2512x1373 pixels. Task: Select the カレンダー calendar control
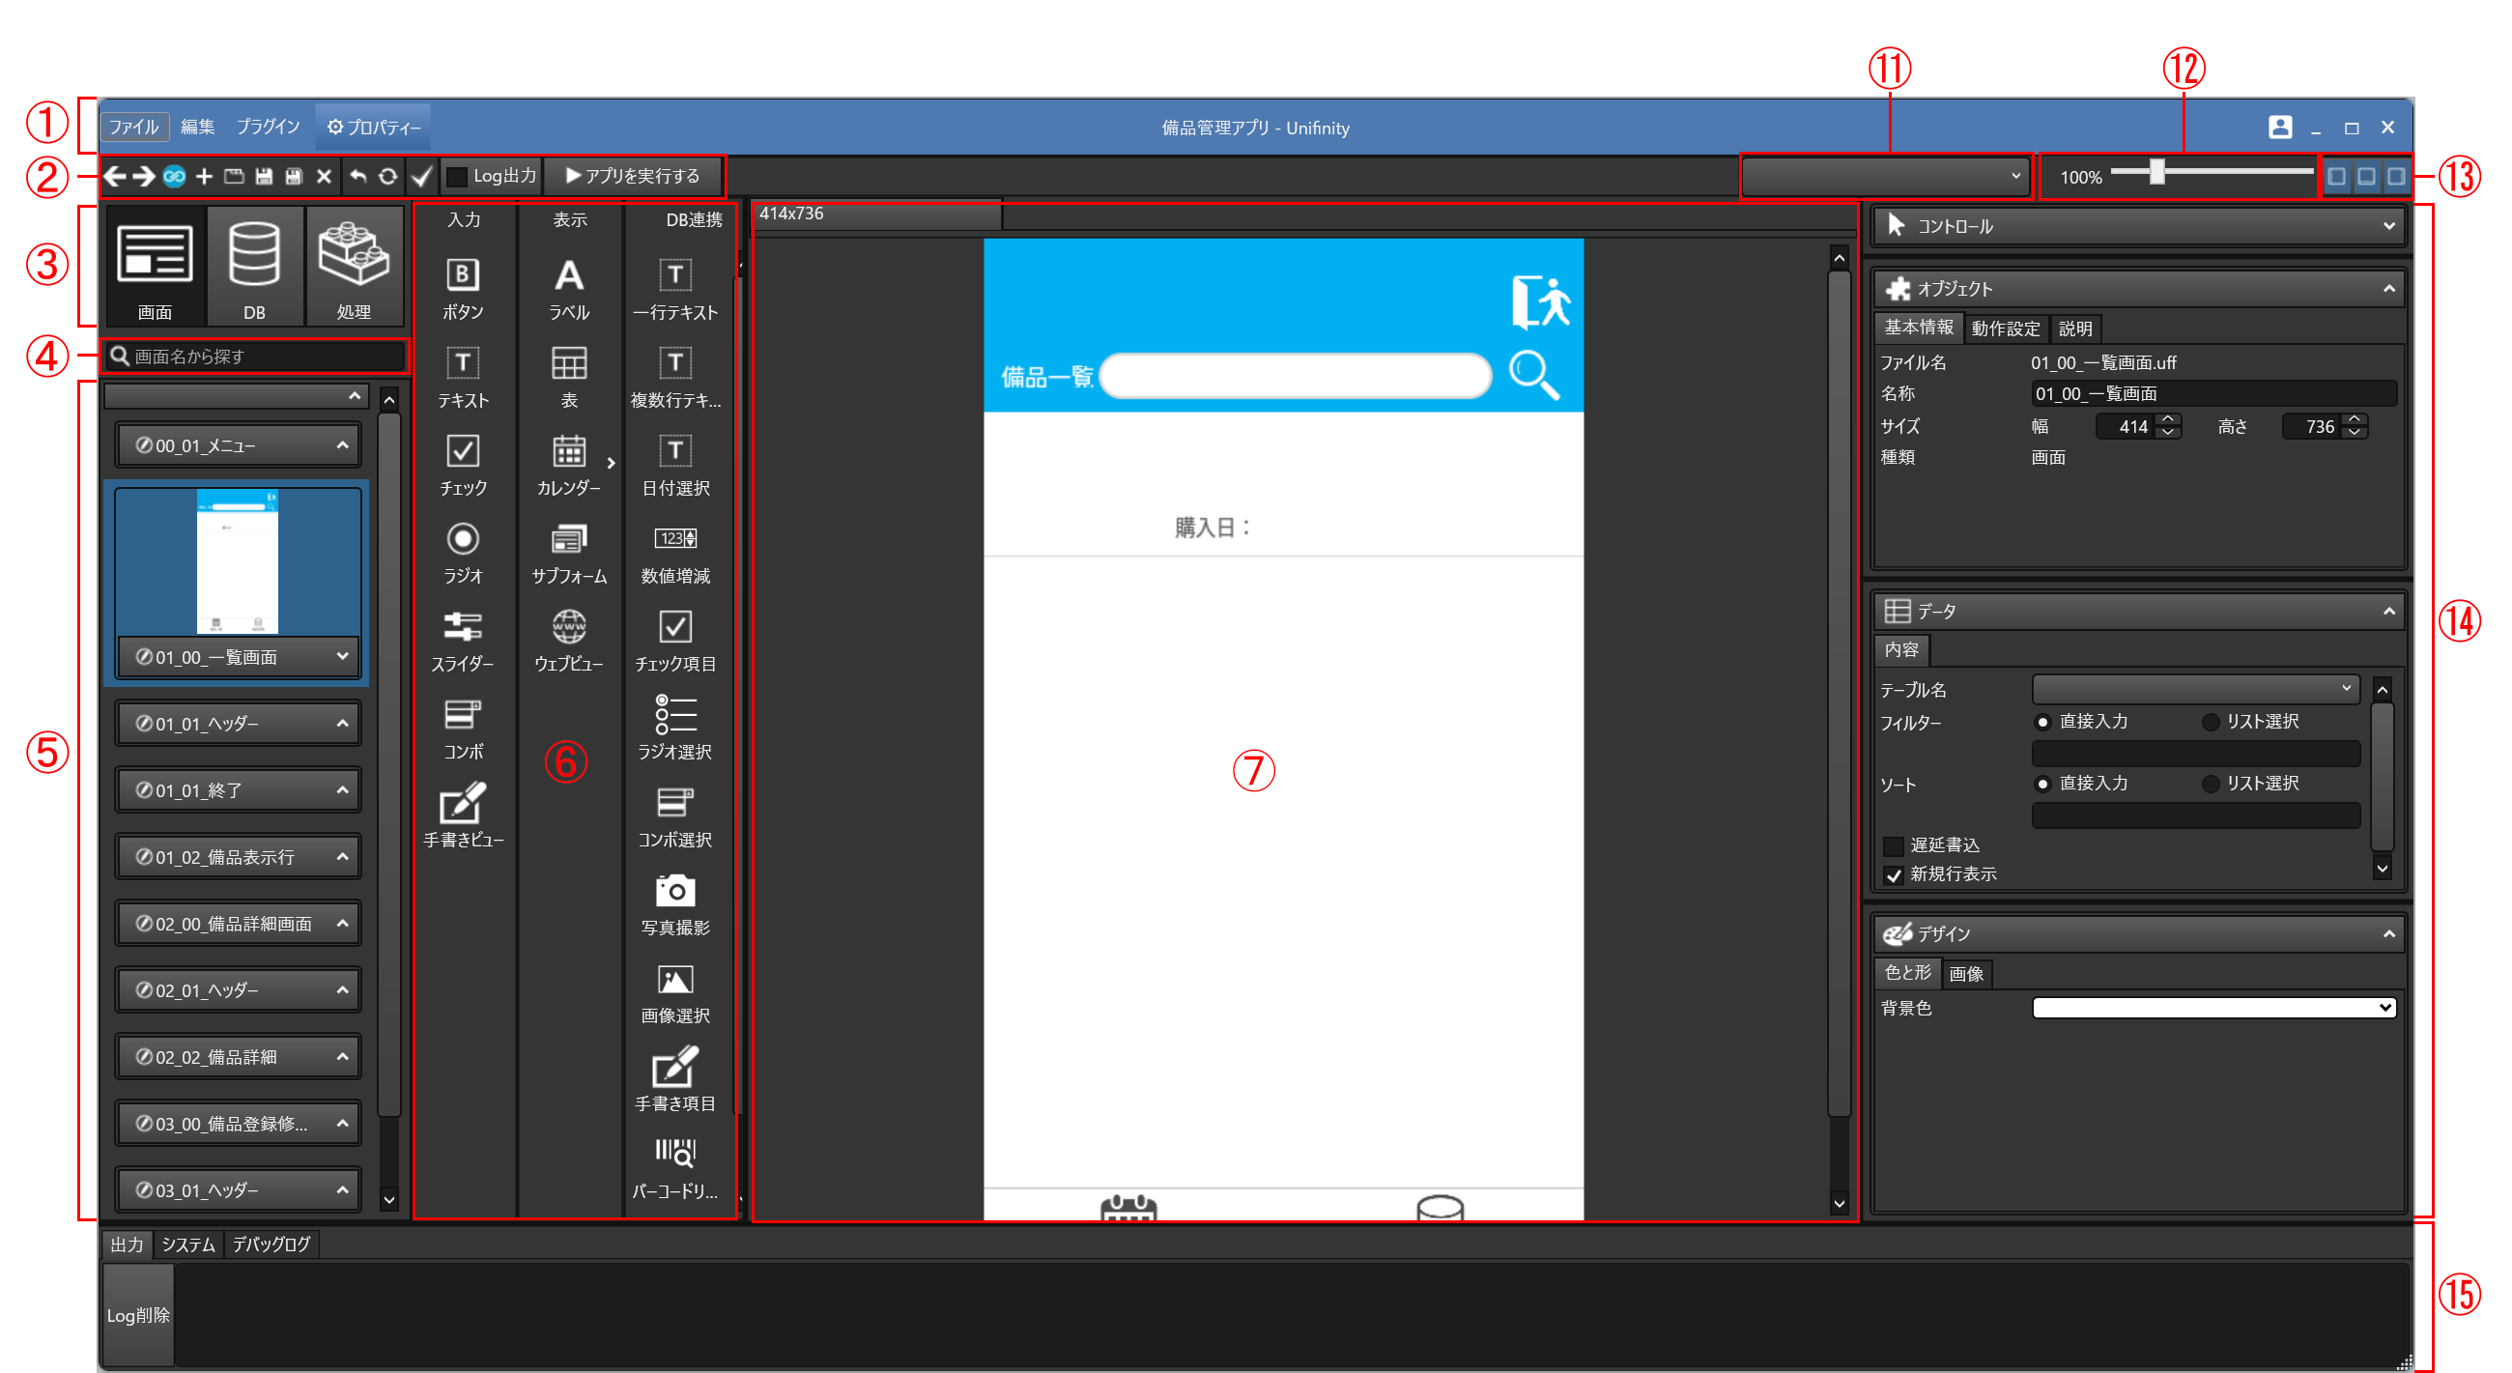point(569,452)
